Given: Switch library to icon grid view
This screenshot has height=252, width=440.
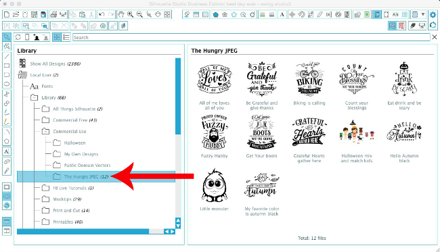Looking at the screenshot, I should coord(57,37).
